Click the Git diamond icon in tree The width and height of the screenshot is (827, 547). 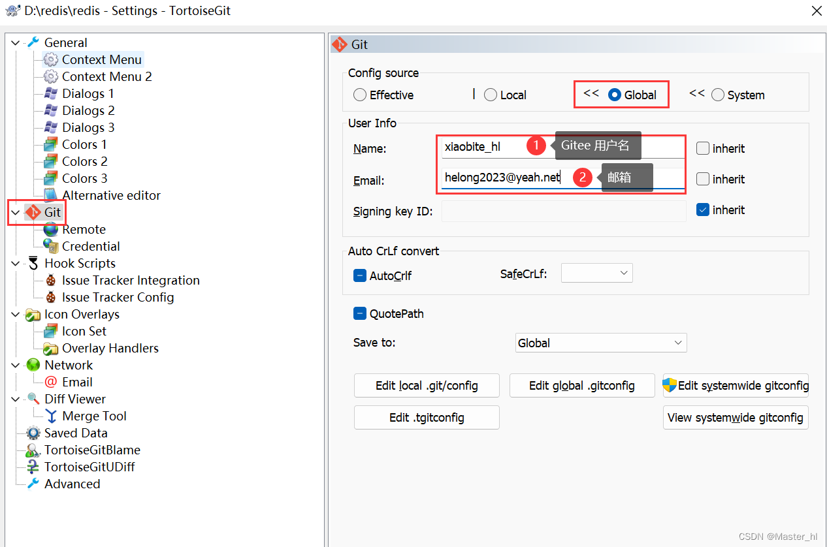tap(33, 212)
